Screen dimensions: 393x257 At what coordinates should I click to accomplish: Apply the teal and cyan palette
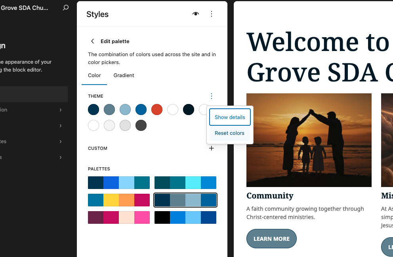coord(185,183)
